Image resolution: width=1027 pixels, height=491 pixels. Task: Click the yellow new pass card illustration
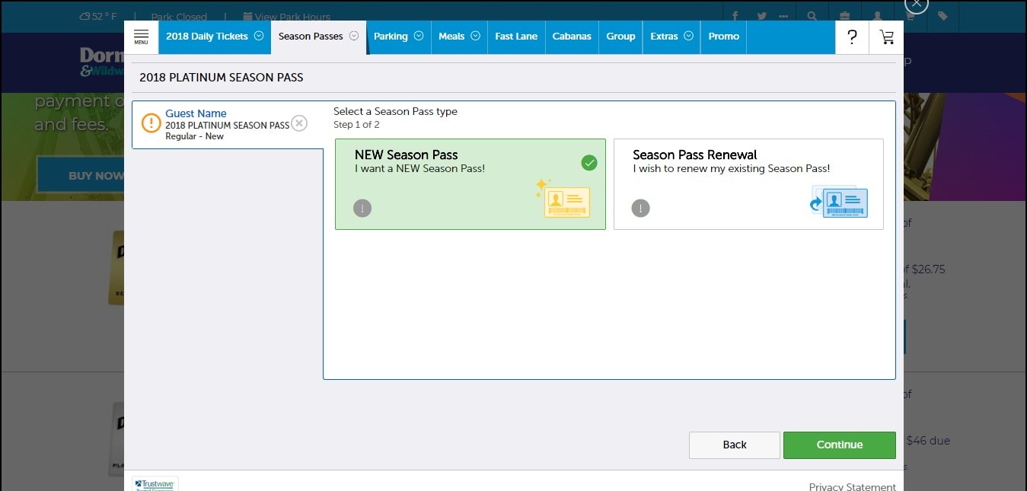tap(563, 199)
